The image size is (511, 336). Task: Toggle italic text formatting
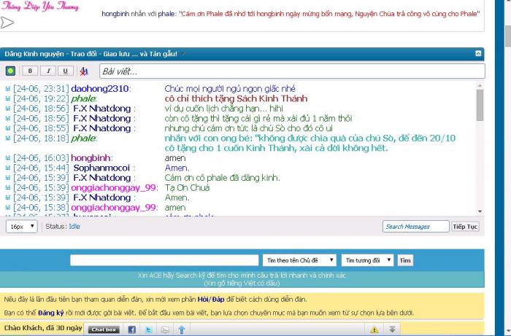[48, 71]
